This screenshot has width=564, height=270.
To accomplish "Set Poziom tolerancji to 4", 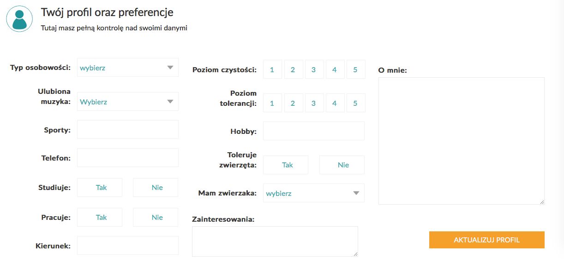I will (x=335, y=103).
